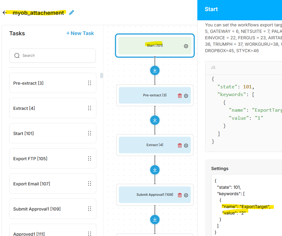This screenshot has width=282, height=236.
Task: Click download arrow connector below Submit Approval1 node
Action: click(x=155, y=219)
